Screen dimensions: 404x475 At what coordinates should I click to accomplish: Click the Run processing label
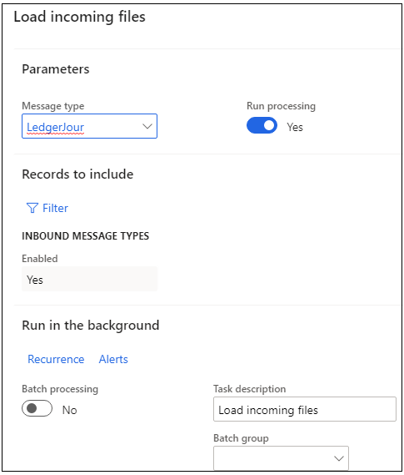point(281,106)
